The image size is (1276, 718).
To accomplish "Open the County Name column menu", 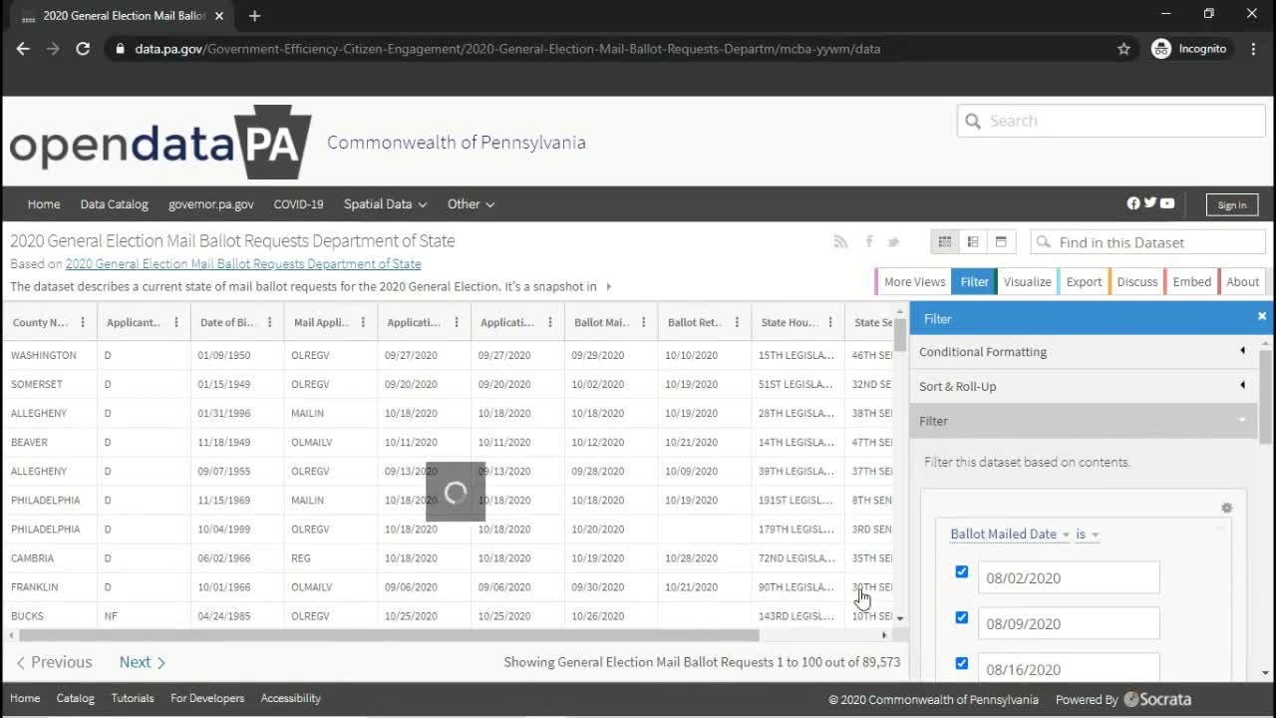I will click(83, 322).
